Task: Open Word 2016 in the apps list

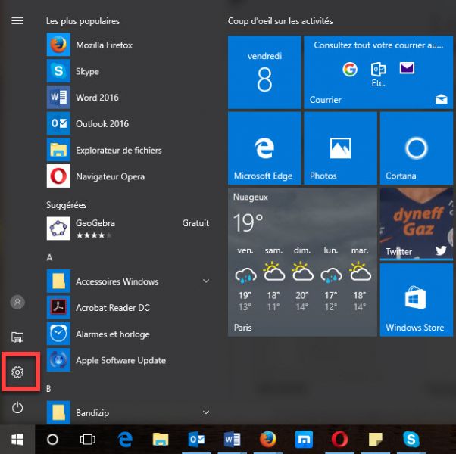Action: (x=128, y=98)
